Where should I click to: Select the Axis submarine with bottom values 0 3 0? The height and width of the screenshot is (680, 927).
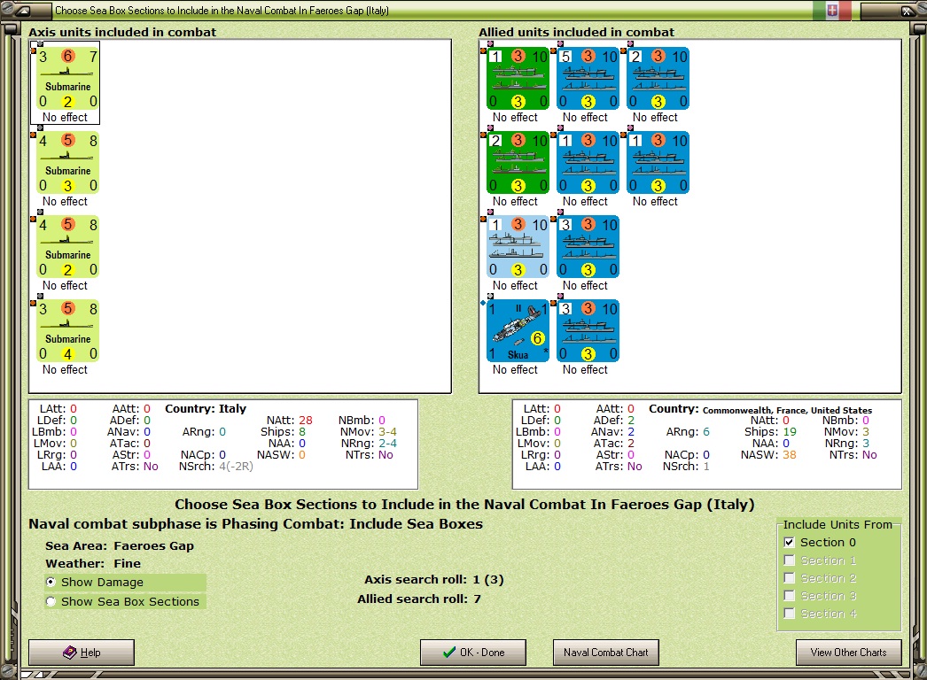(x=67, y=162)
